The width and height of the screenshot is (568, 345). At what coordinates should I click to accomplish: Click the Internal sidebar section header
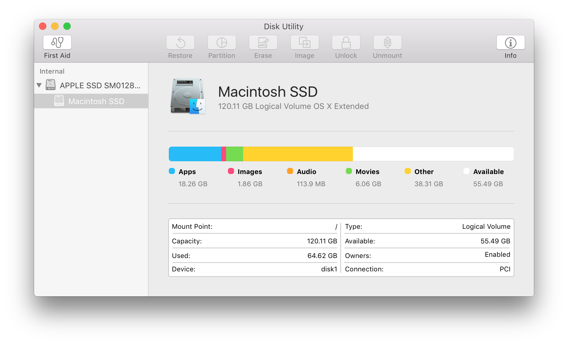click(x=52, y=71)
